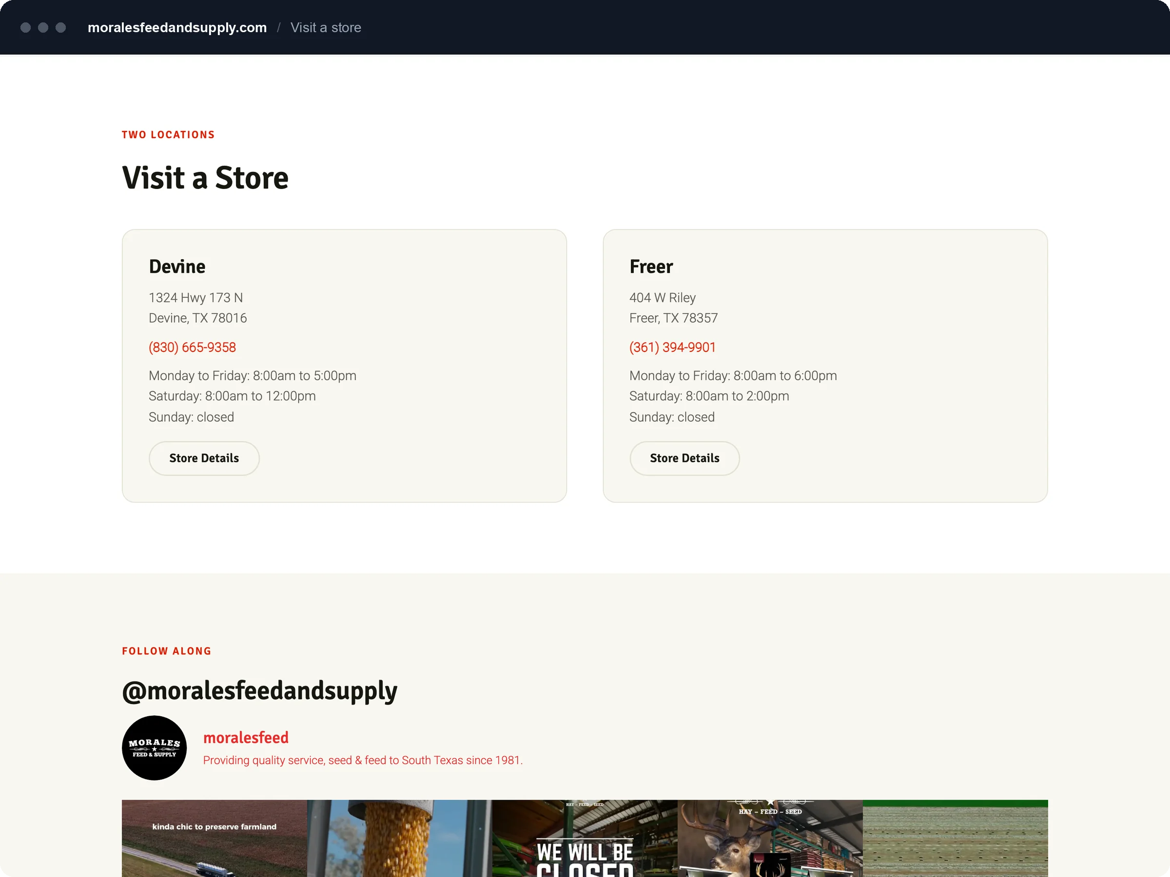Call Freer store phone (361) 394-9901
Screen dimensions: 1170x877
[x=672, y=347]
